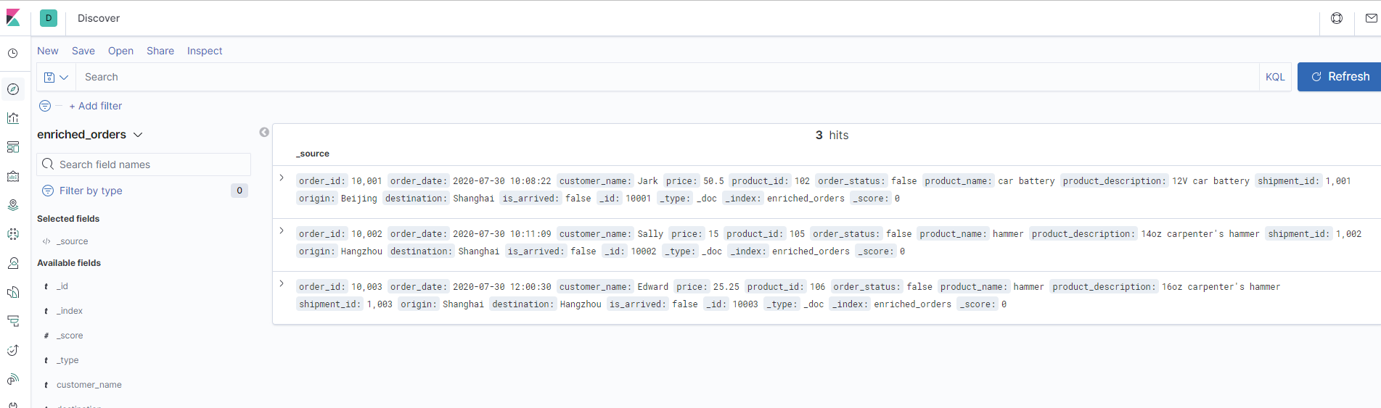Click customer_name value Edward
The image size is (1381, 408).
pos(653,287)
